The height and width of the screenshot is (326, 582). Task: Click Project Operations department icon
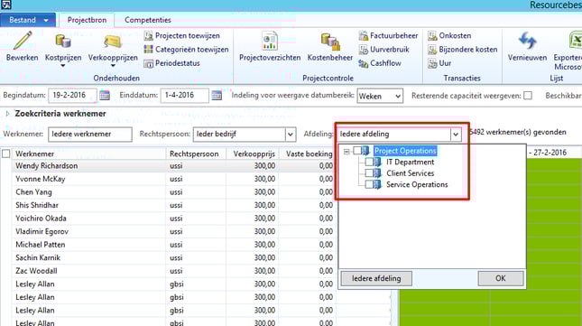[365, 151]
